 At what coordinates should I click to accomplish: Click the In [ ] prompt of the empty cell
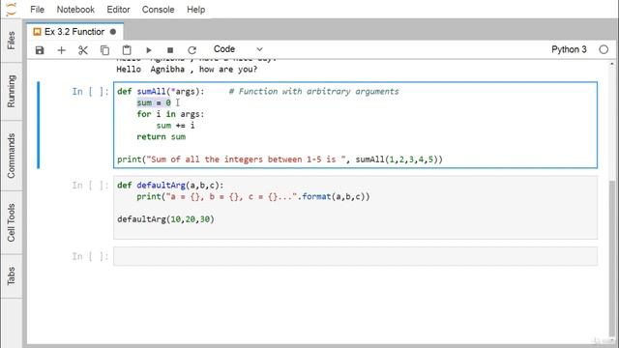90,256
